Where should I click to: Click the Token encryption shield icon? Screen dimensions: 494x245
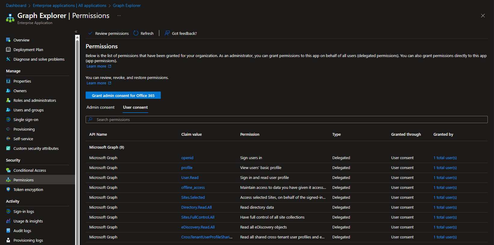click(x=8, y=189)
